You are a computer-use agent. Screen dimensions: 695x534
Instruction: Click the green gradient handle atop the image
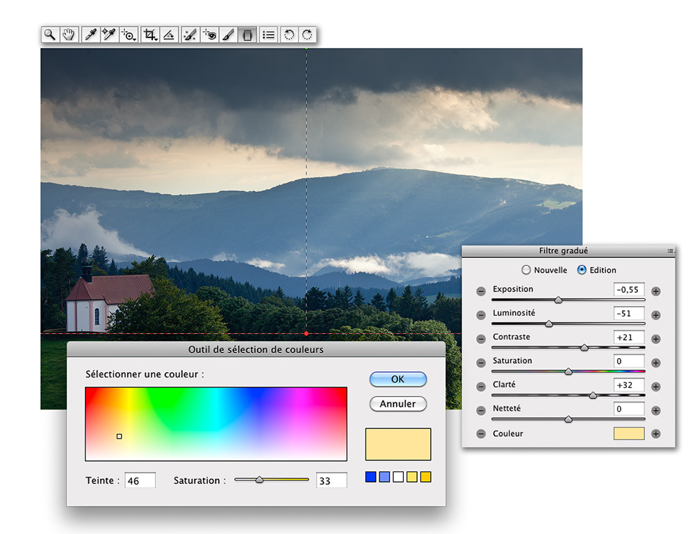tap(306, 48)
